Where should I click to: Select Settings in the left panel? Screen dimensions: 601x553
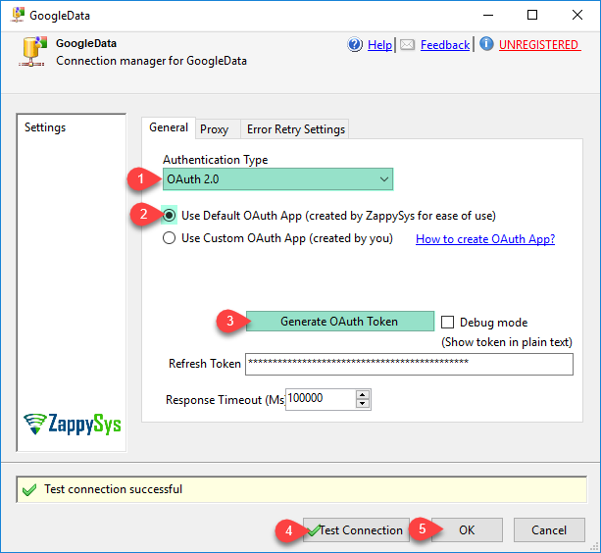(x=45, y=127)
